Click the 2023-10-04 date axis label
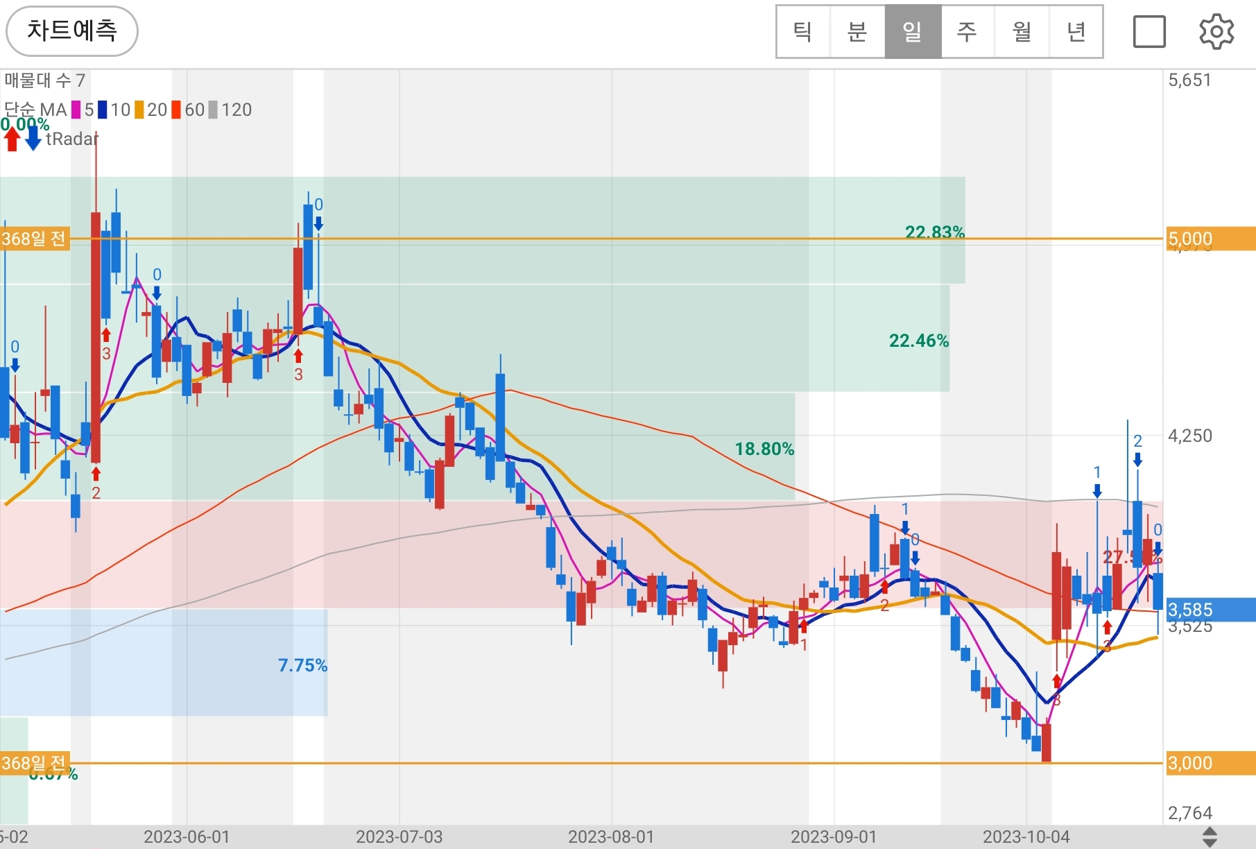Screen dimensions: 1256x849 pos(1026,837)
